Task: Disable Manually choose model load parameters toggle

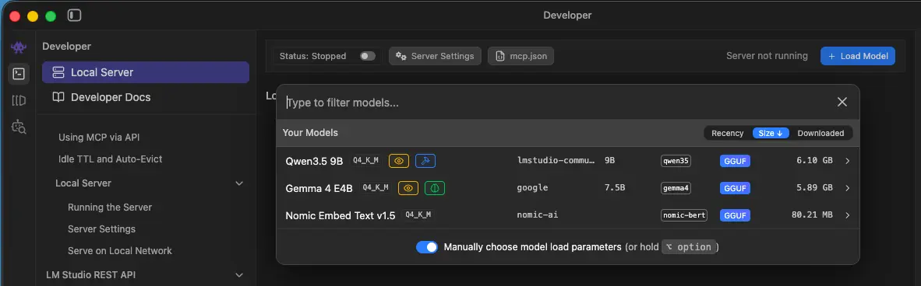Action: [x=427, y=246]
